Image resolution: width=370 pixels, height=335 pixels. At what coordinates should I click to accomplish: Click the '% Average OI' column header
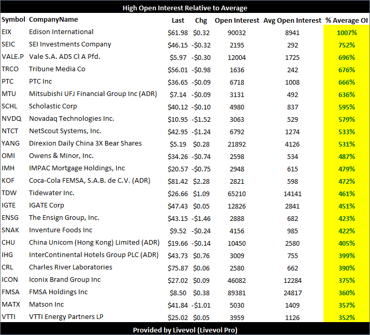[347, 21]
